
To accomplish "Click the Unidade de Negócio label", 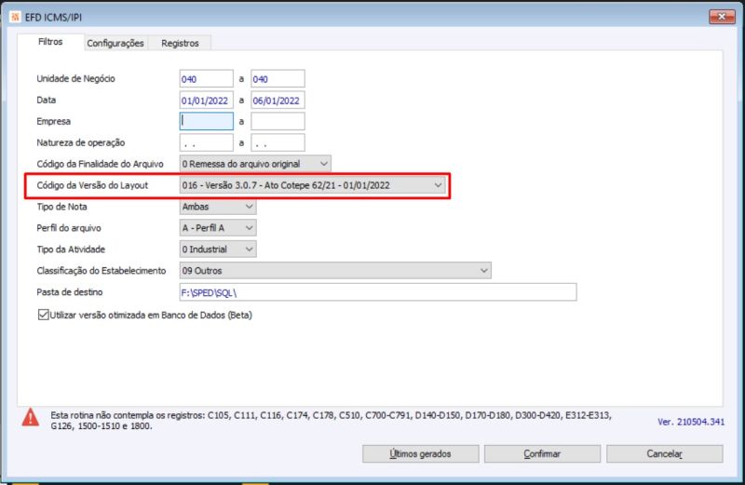I will pyautogui.click(x=75, y=78).
